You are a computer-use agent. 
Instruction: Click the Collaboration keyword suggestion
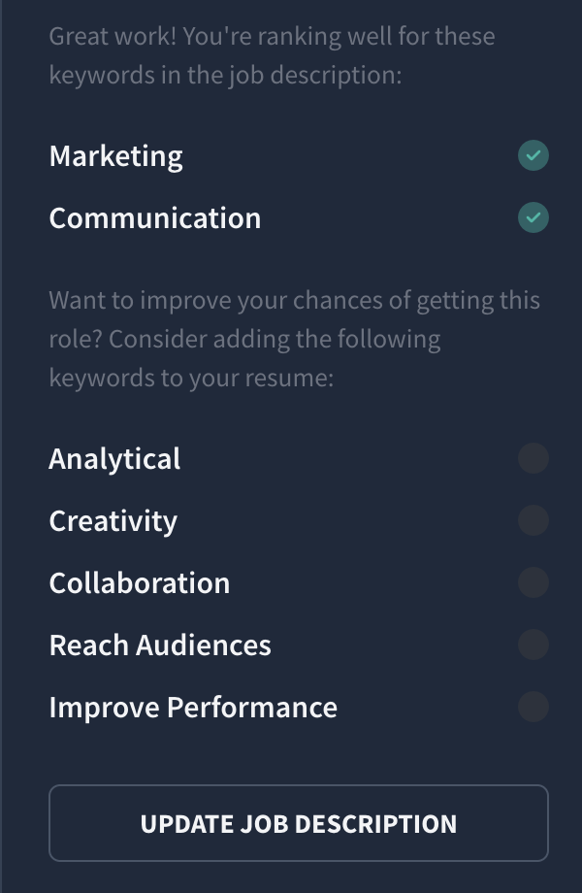139,582
